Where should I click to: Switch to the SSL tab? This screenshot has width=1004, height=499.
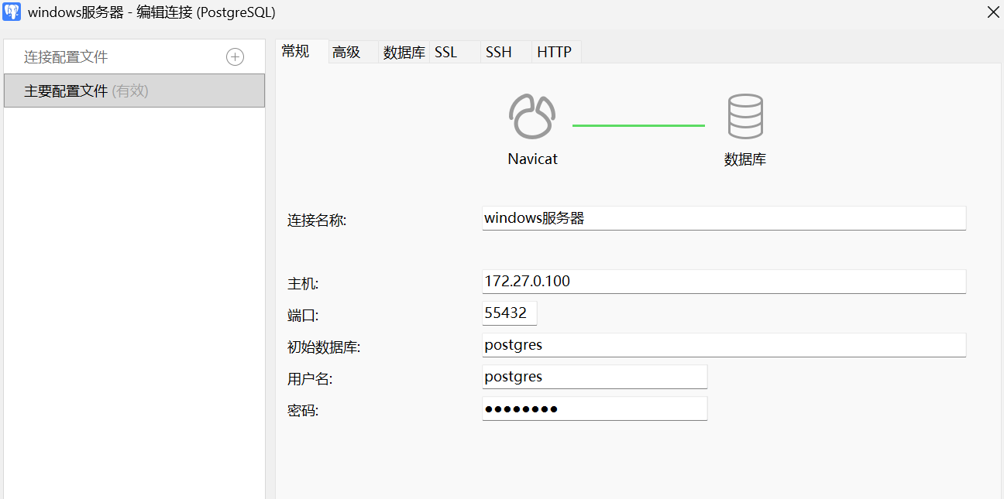pyautogui.click(x=455, y=52)
